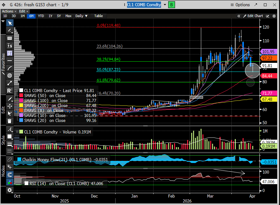Toggle the Volume panel legend box
Screen dimensions: 280x205
(x=17, y=132)
